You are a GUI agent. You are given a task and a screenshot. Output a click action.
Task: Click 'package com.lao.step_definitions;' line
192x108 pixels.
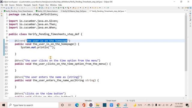tap(33, 14)
